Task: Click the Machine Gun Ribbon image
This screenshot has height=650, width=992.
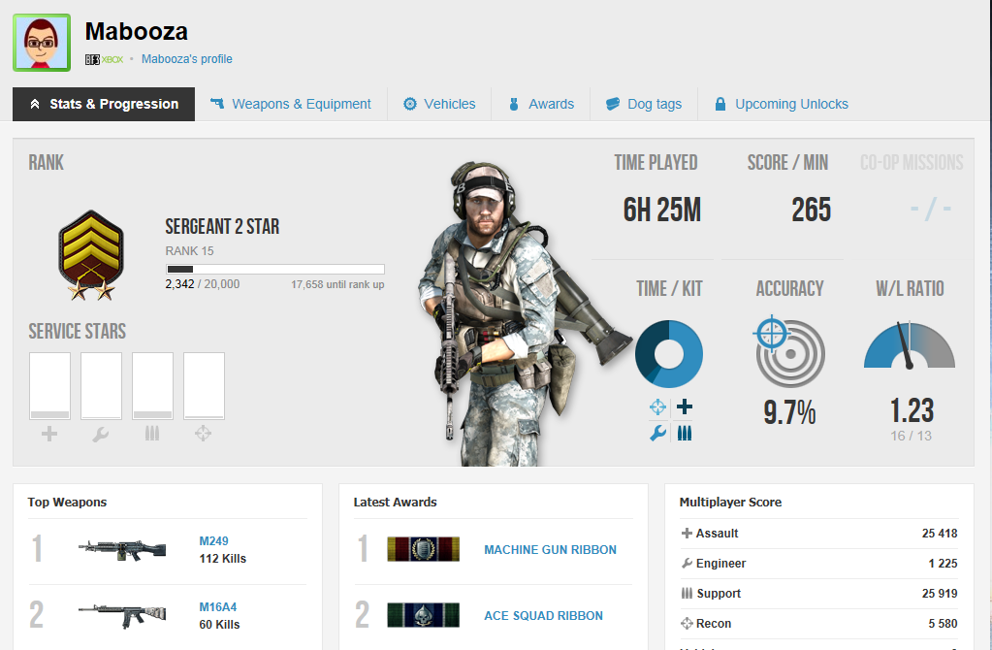Action: (423, 549)
